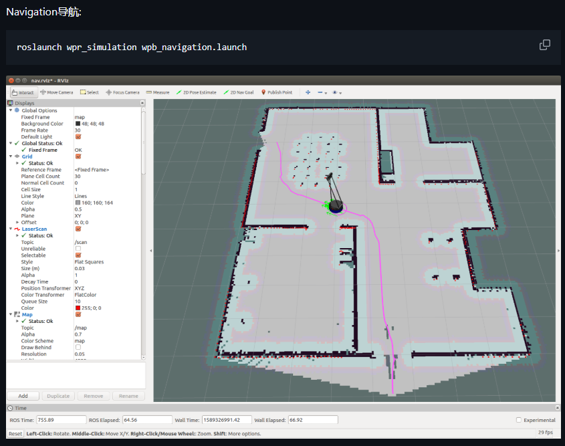Collapse the Global Status: Ok node
Screen dimensions: 565x446
(11, 143)
